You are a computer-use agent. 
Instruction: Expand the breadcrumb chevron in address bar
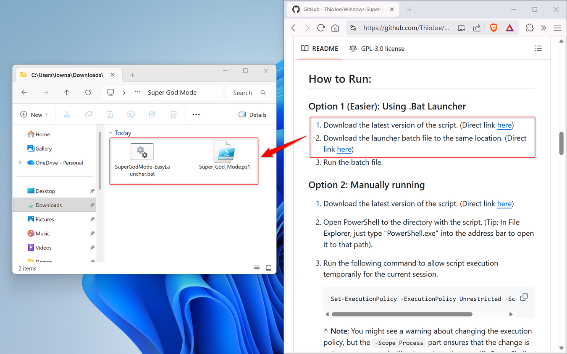[x=124, y=93]
